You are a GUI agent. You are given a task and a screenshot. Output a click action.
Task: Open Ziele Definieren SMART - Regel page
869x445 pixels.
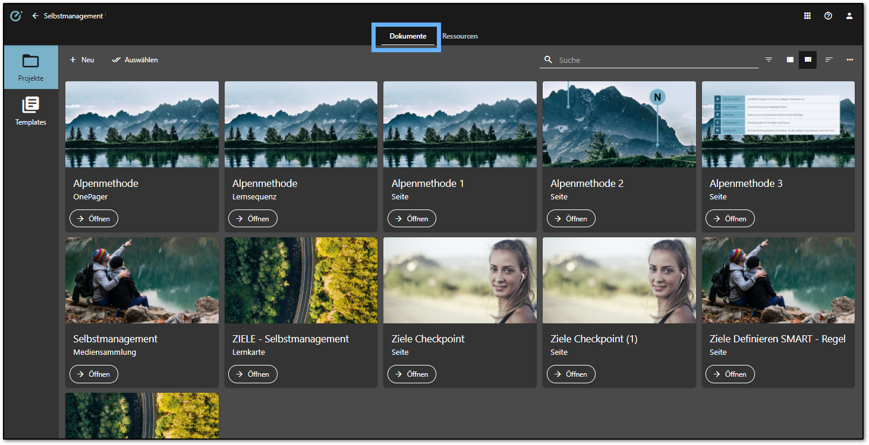click(730, 374)
